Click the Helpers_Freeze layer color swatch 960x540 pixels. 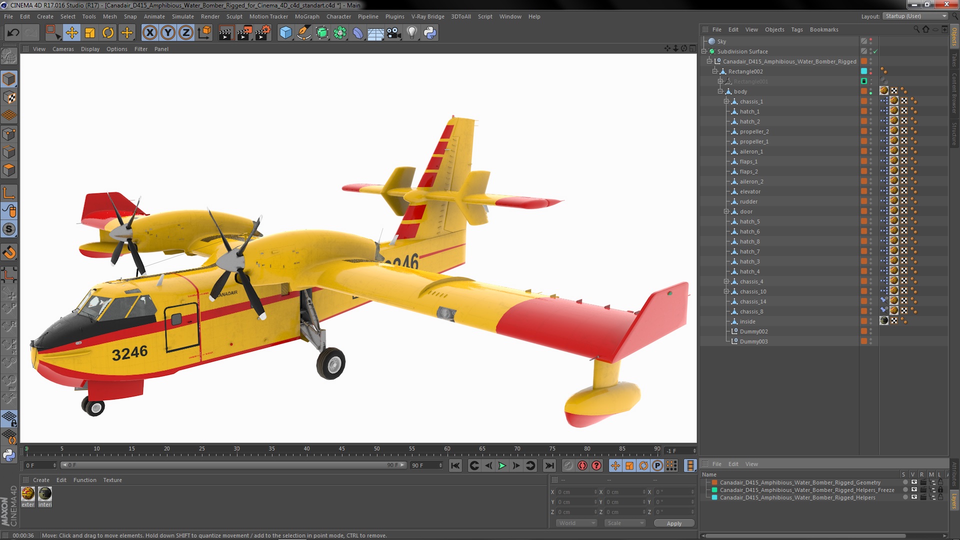pyautogui.click(x=714, y=490)
